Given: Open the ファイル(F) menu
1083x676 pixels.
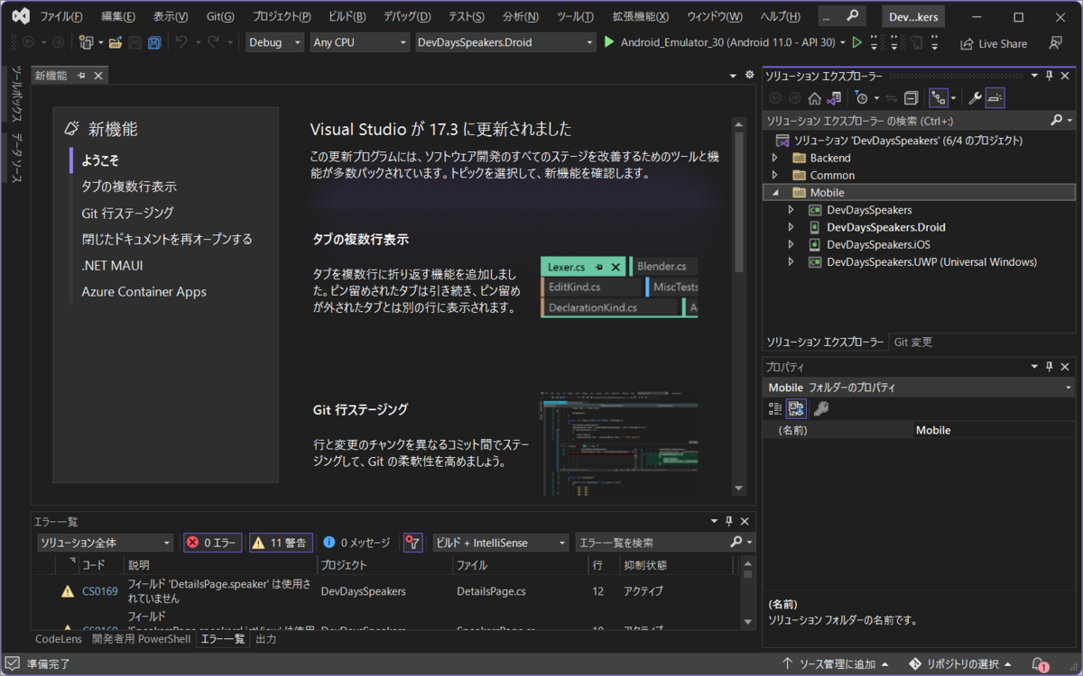Looking at the screenshot, I should click(61, 17).
